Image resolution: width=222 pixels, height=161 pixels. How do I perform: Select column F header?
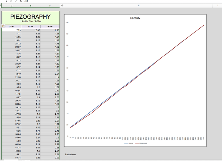point(50,6)
